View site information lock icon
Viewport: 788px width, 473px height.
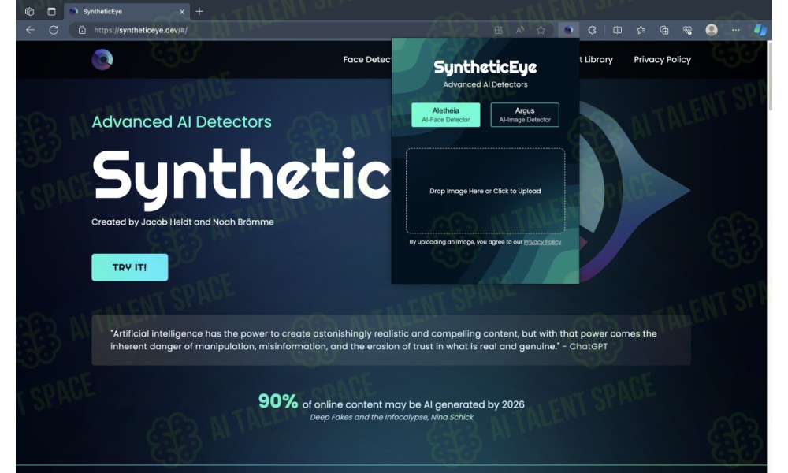82,30
